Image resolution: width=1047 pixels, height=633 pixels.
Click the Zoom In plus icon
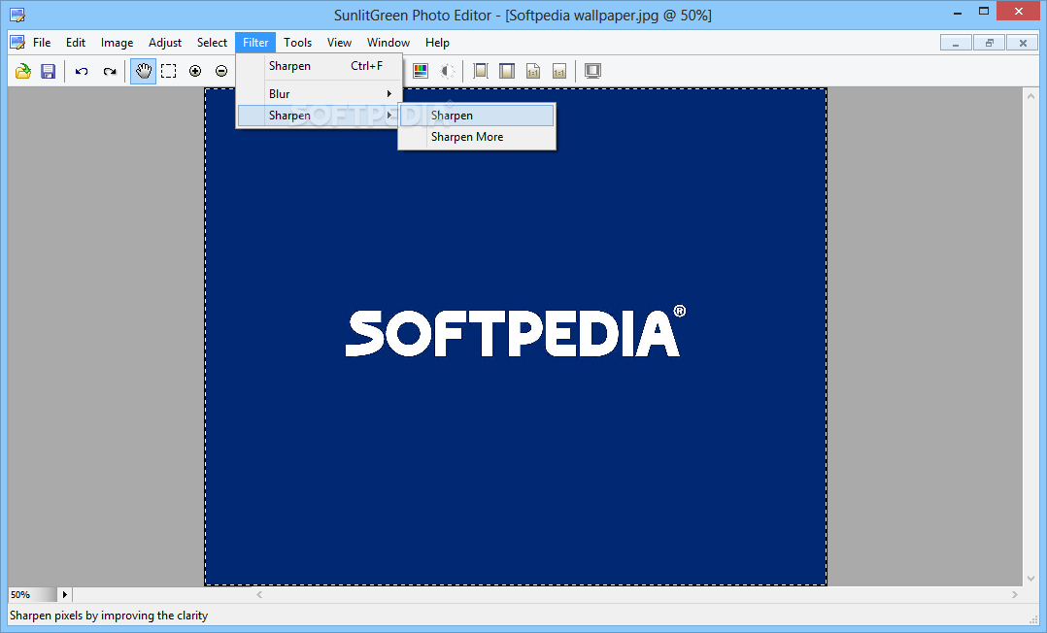[x=195, y=71]
